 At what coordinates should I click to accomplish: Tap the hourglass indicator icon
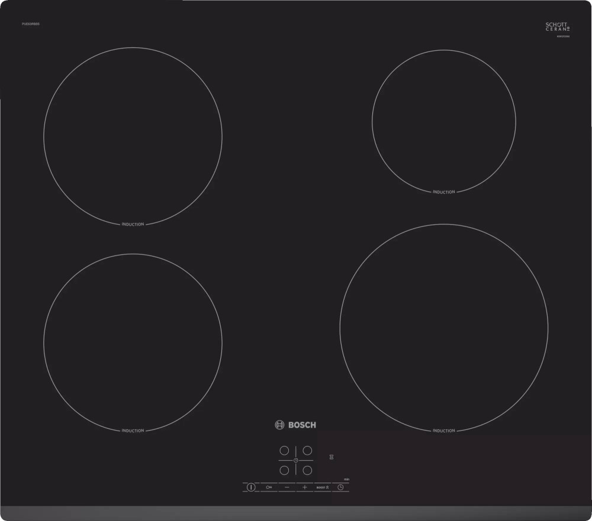click(x=332, y=457)
